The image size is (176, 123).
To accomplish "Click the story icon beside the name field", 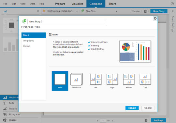I will pos(24,21).
